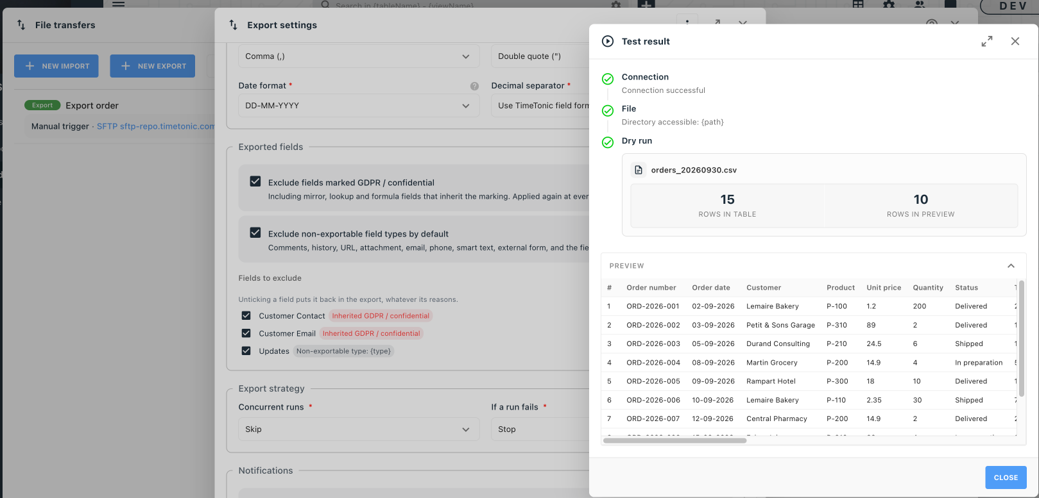
Task: Click the preview table horizontal scrollbar
Action: 674,440
